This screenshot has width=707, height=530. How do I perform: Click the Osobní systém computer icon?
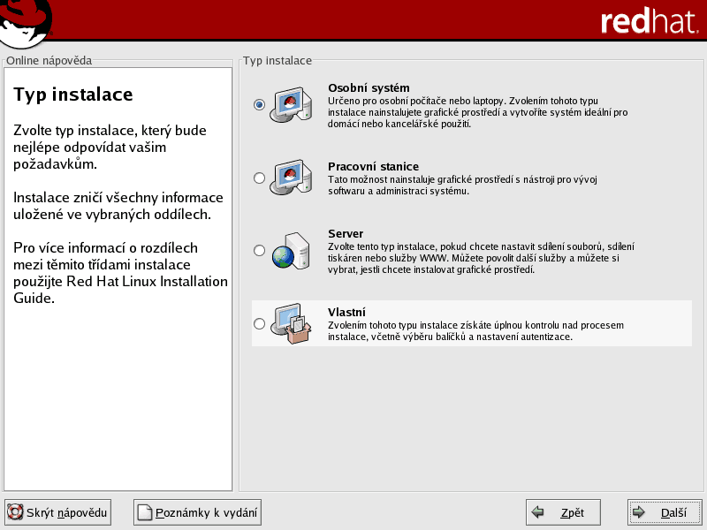coord(291,104)
